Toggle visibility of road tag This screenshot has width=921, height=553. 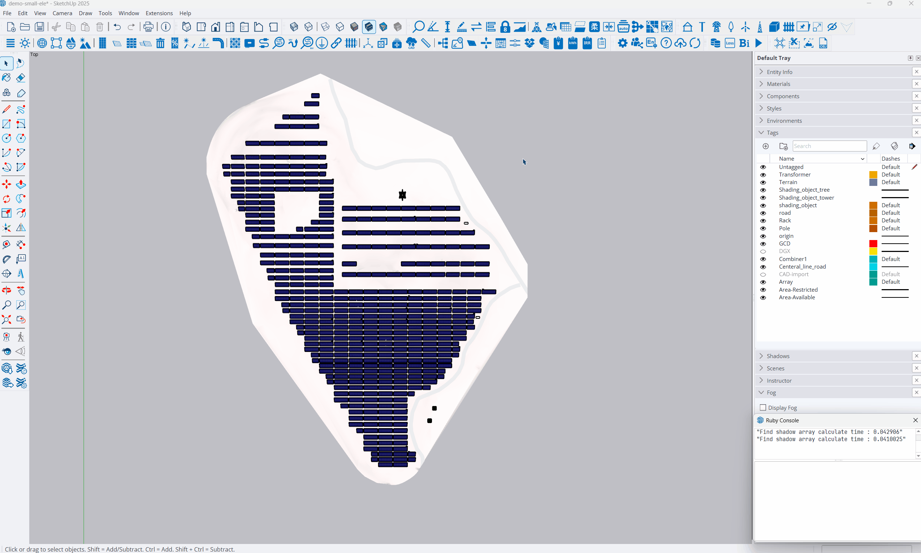click(763, 213)
